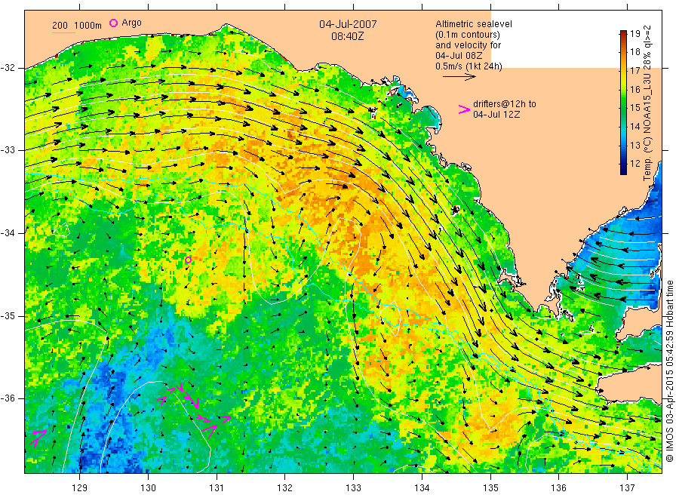Click the longitude label 132
The height and width of the screenshot is (498, 679).
(x=285, y=487)
